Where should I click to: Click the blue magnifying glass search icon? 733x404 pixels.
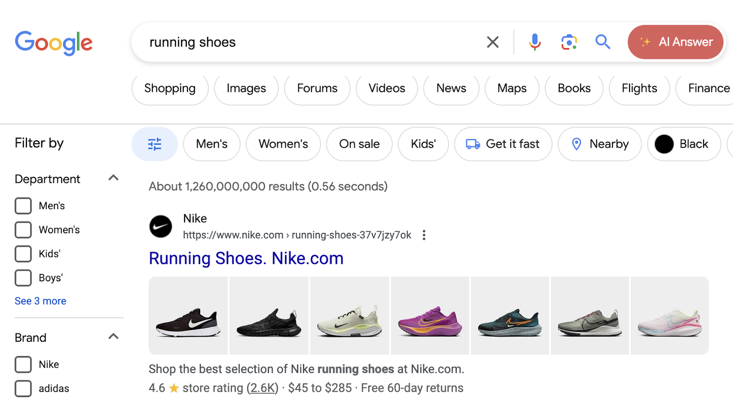[603, 42]
